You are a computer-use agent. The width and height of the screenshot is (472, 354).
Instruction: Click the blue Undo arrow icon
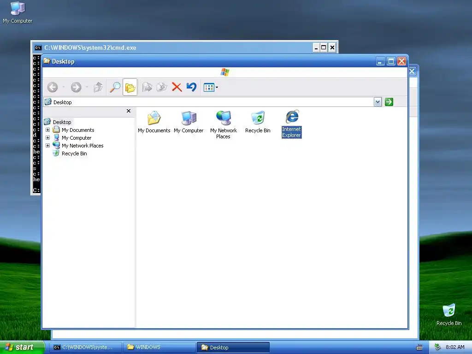pyautogui.click(x=191, y=87)
